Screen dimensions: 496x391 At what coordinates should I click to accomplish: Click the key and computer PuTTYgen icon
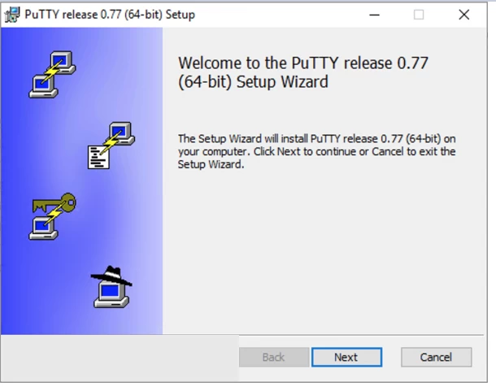click(53, 216)
